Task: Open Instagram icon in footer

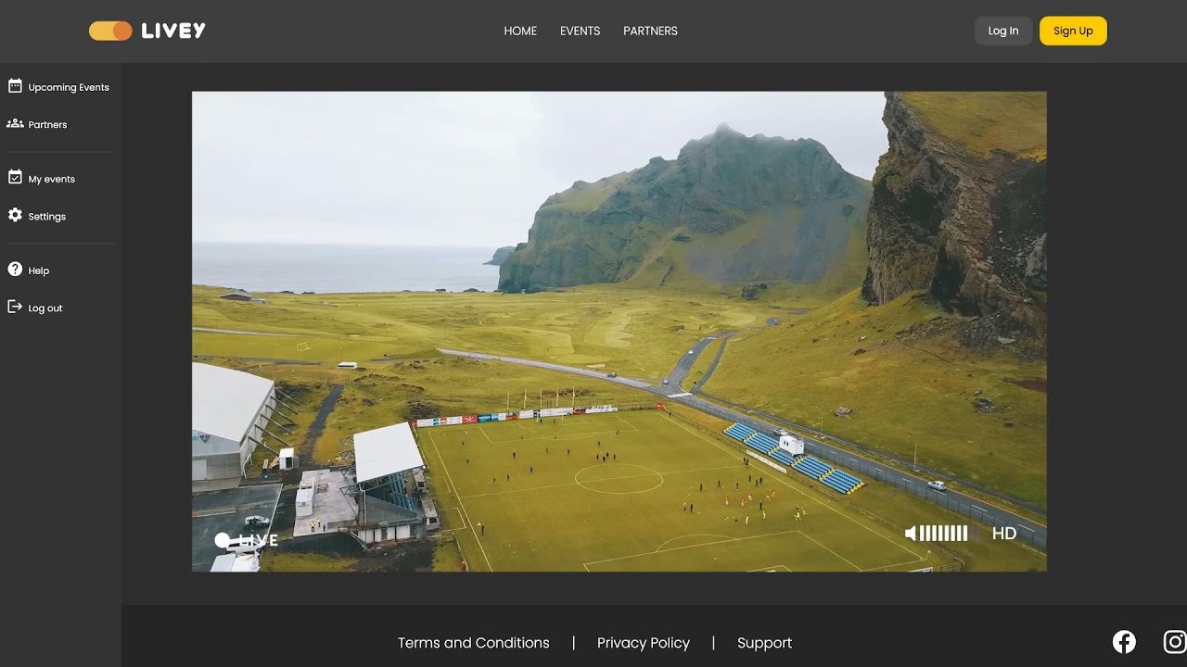Action: 1175,641
